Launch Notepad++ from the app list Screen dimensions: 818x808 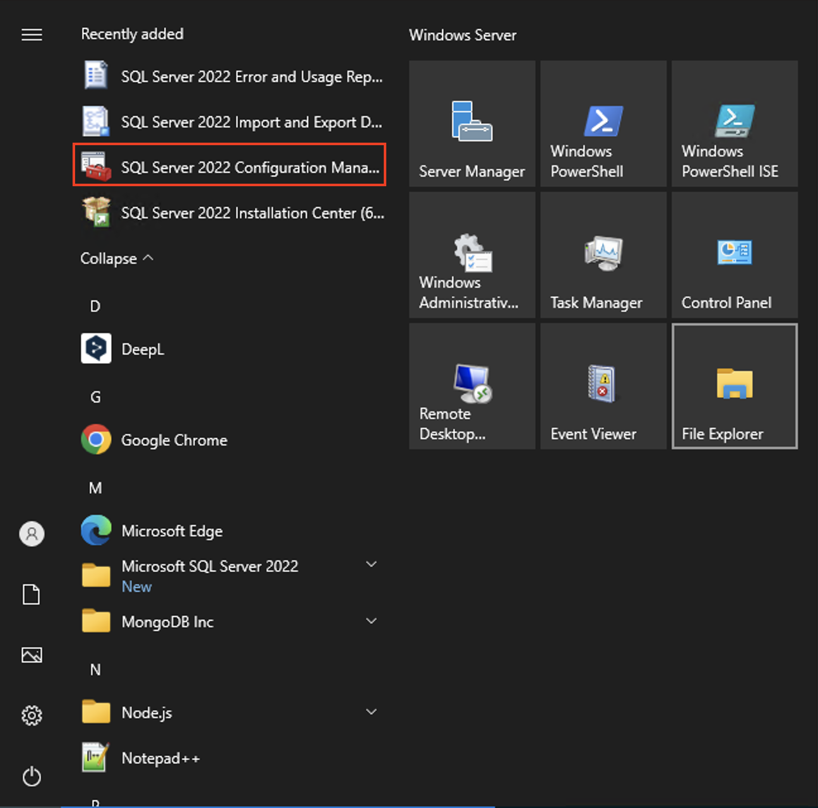pos(160,758)
